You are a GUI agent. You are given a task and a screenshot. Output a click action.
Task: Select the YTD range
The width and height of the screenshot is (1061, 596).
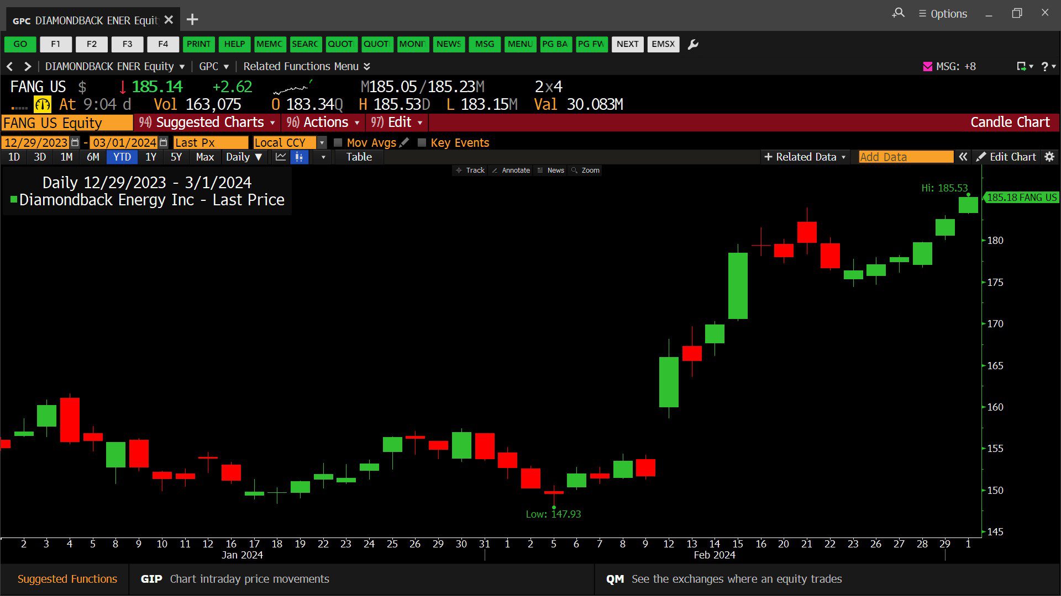point(122,157)
